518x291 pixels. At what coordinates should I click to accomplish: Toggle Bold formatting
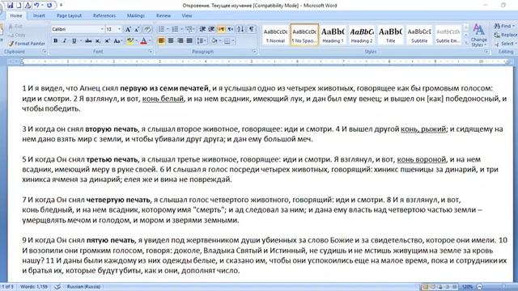click(56, 41)
